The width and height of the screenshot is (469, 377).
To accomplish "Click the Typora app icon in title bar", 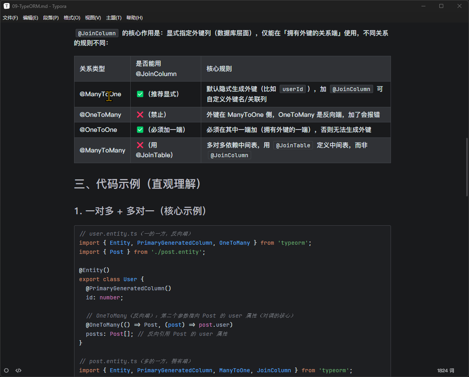I will point(6,6).
